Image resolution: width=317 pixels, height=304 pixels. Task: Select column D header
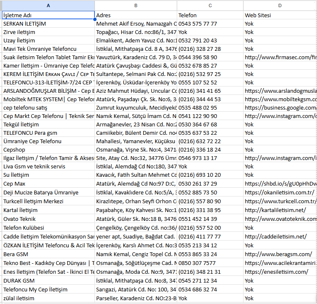pos(280,5)
